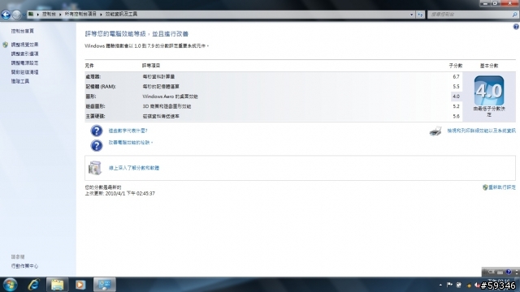Image resolution: width=520 pixels, height=292 pixels.
Task: Open Action Center flag tray icon
Action: coord(449,285)
